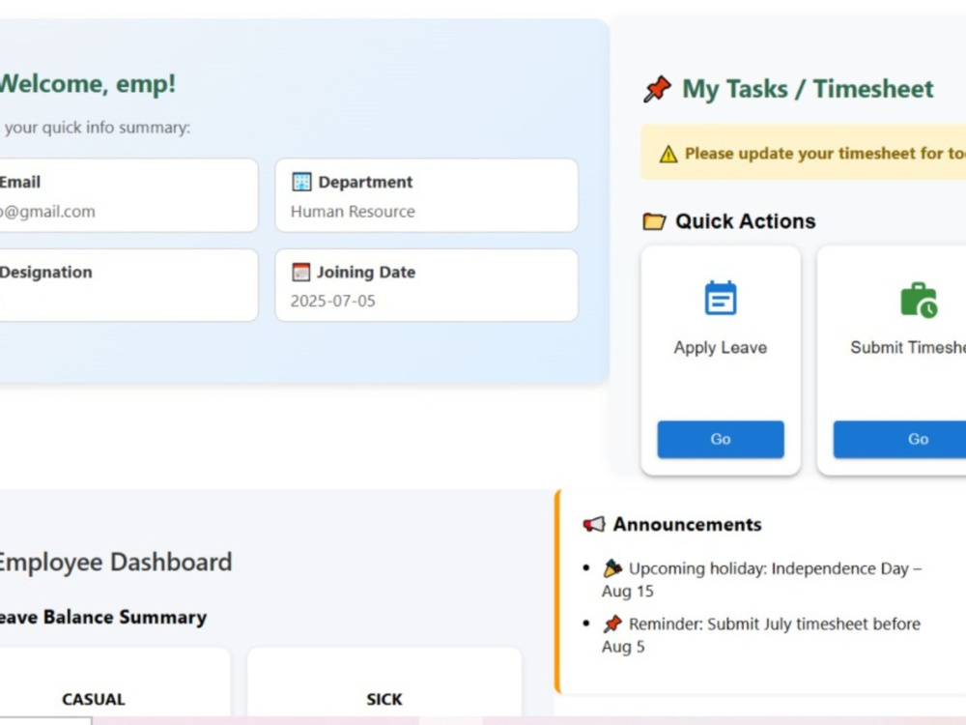Select the Department info card
The image size is (966, 725).
(426, 195)
